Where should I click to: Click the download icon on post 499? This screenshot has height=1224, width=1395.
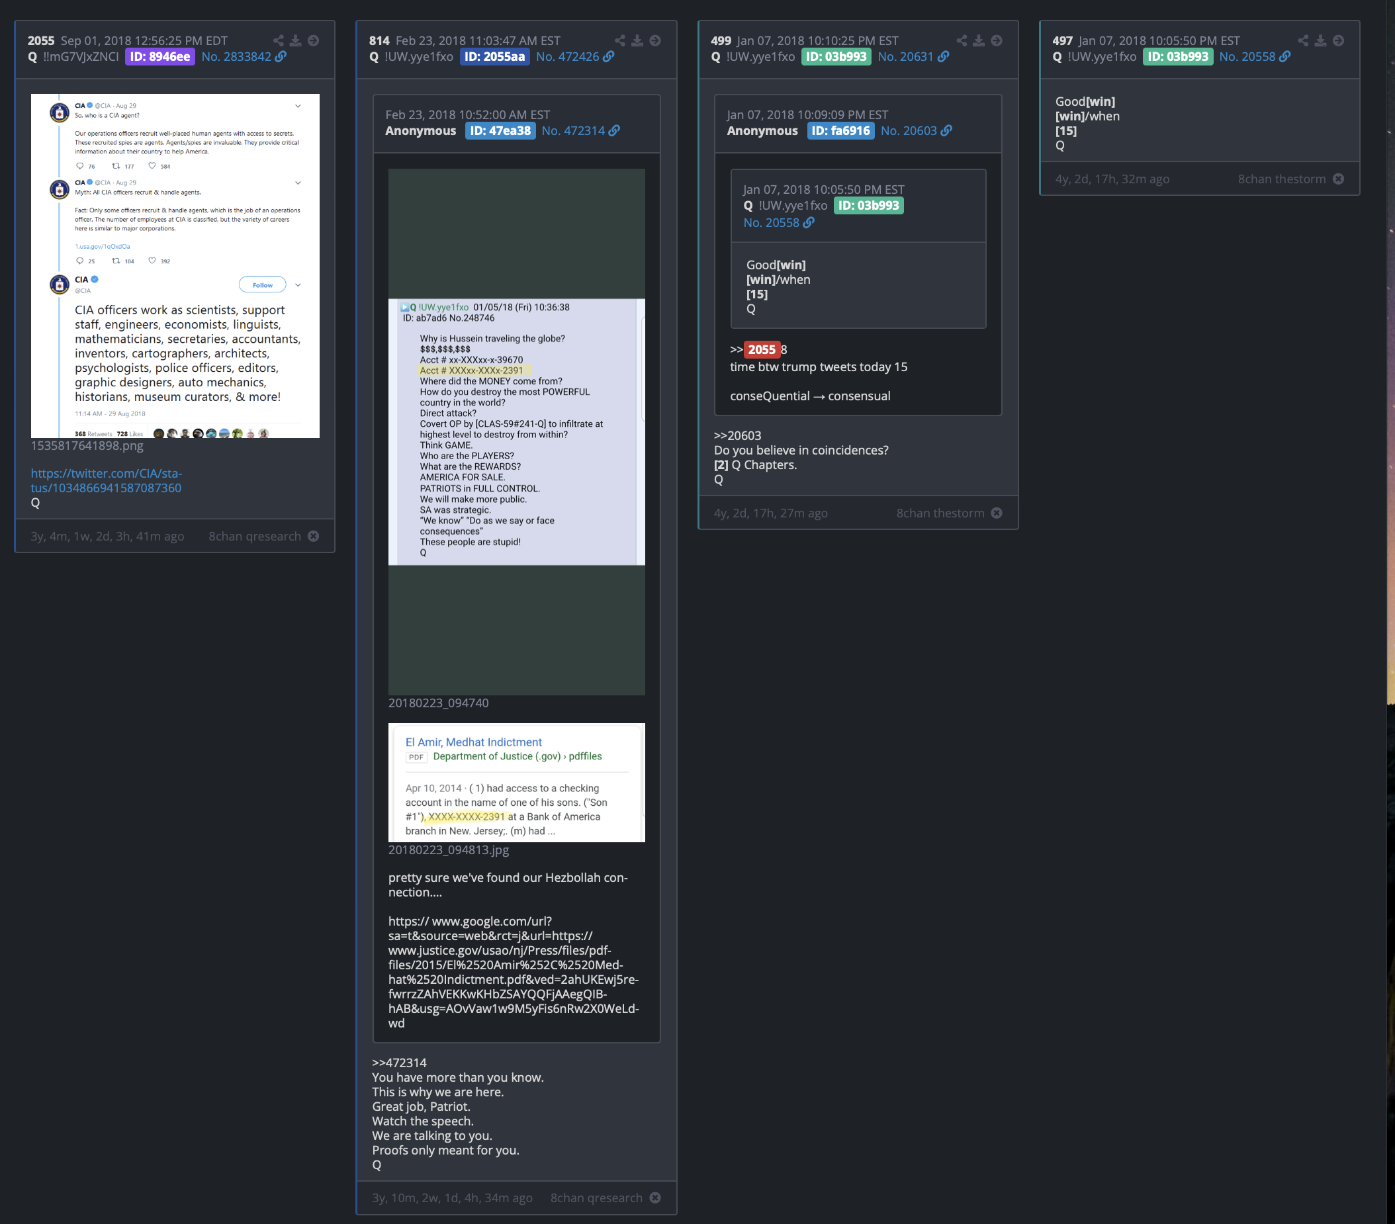click(x=979, y=41)
